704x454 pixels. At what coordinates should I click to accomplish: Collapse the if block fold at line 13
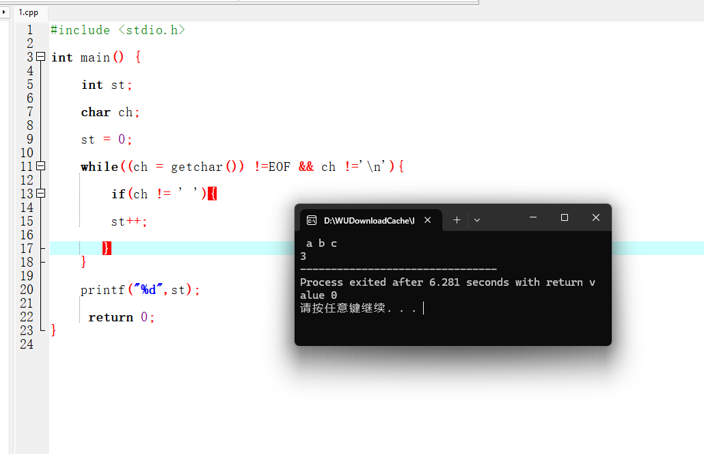41,193
